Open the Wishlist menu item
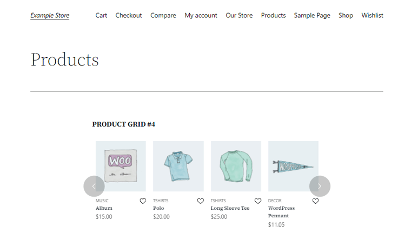Screen dimensions: 411x239 (x=372, y=16)
